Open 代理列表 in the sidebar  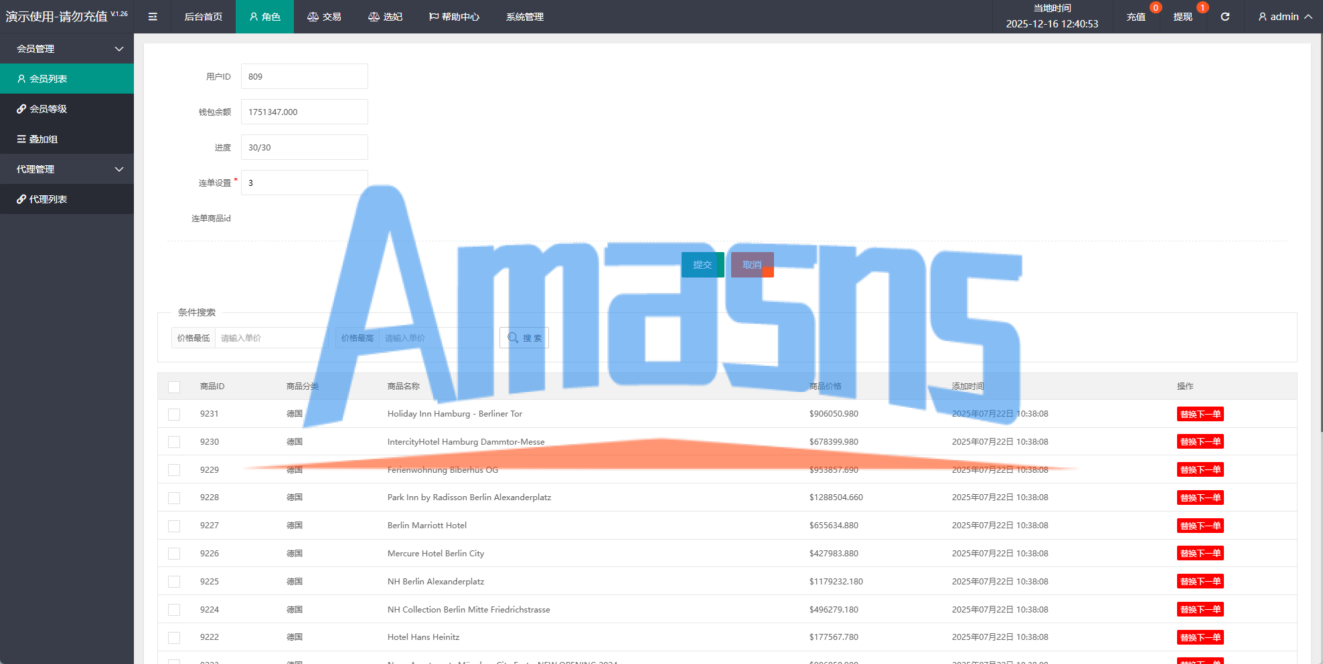pos(67,199)
